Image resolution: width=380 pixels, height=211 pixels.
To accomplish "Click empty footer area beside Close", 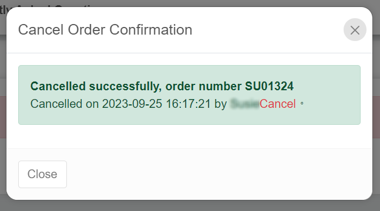I will point(218,174).
